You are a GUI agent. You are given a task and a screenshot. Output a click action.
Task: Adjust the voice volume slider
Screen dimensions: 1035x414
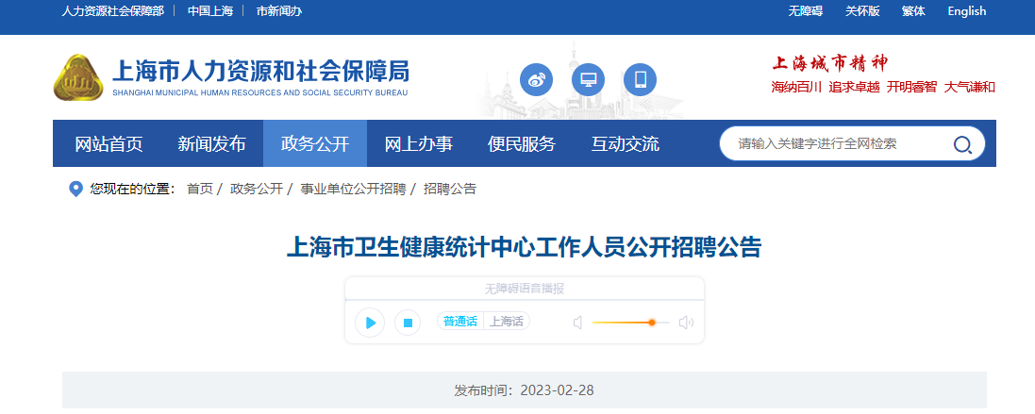coord(630,323)
